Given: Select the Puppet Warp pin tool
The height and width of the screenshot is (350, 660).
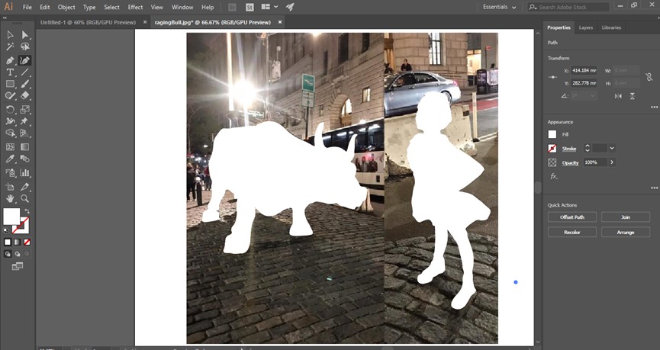Looking at the screenshot, I should (25, 121).
